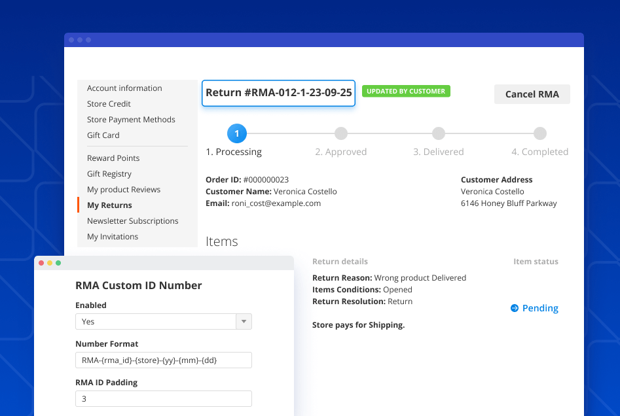Select the Completed step indicator

540,133
